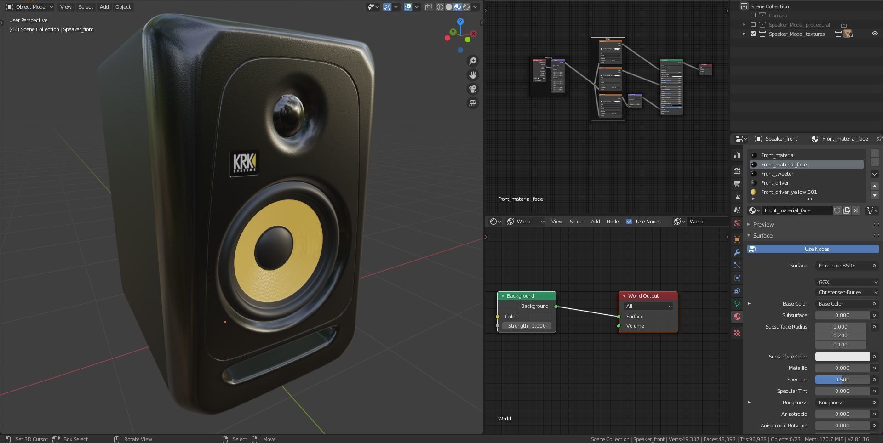
Task: Toggle camera view with the camera icon
Action: (x=473, y=89)
